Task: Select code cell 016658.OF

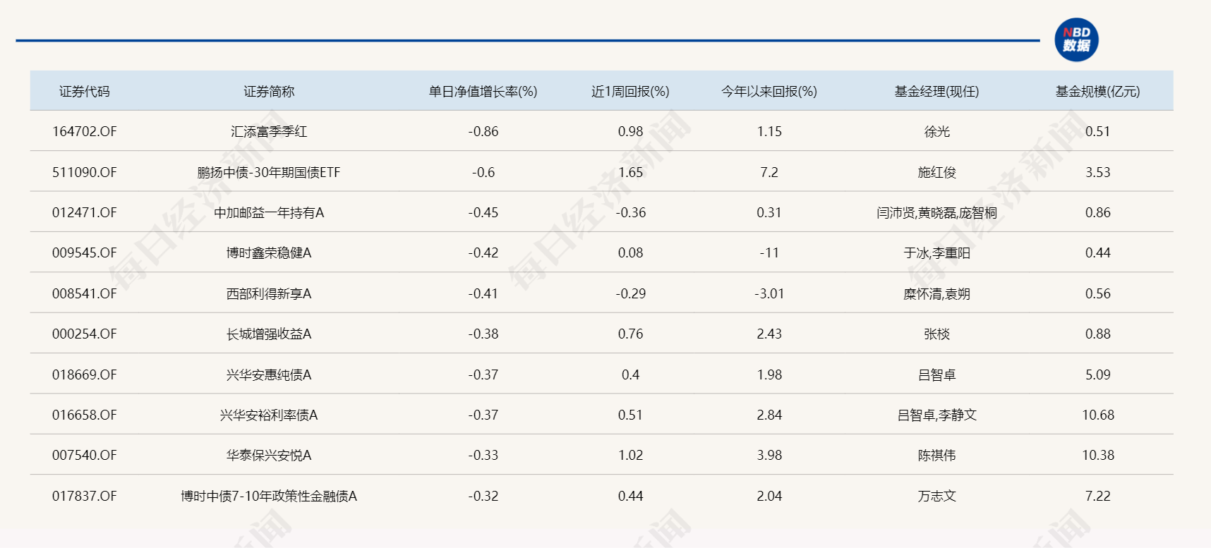Action: coord(85,415)
